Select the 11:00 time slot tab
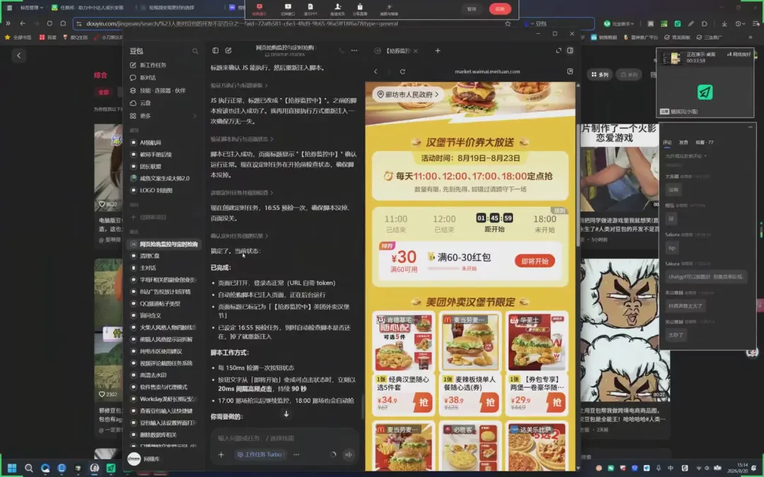 coord(395,223)
